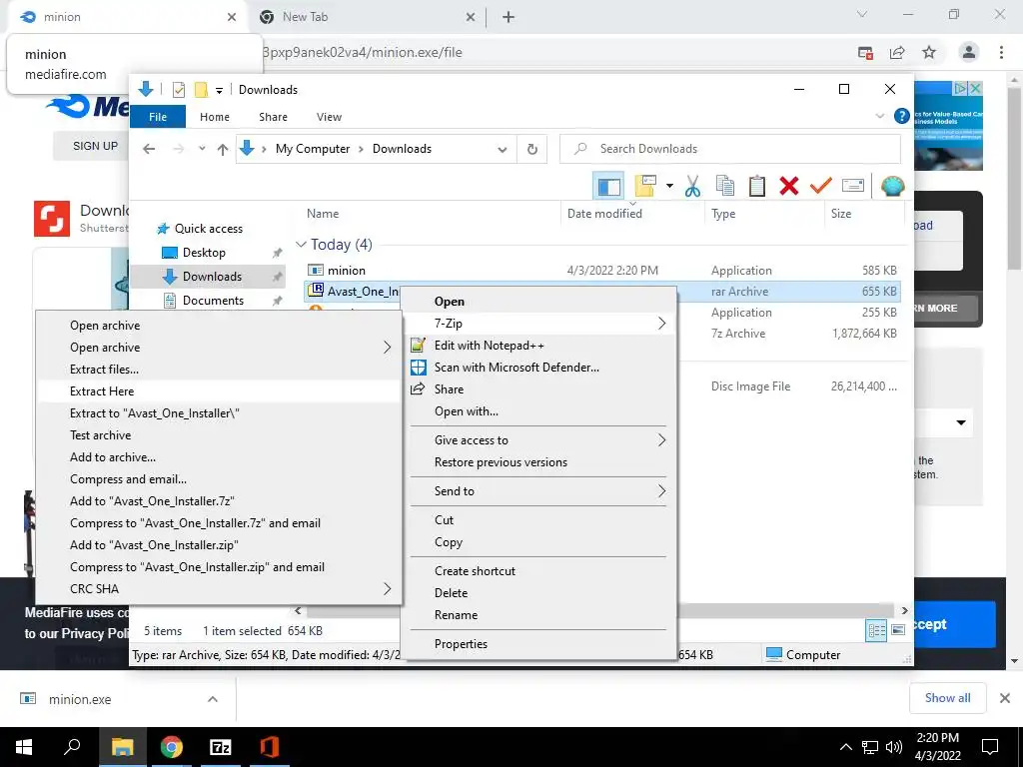
Task: Toggle the navigation pane toolbar icon
Action: pyautogui.click(x=608, y=187)
